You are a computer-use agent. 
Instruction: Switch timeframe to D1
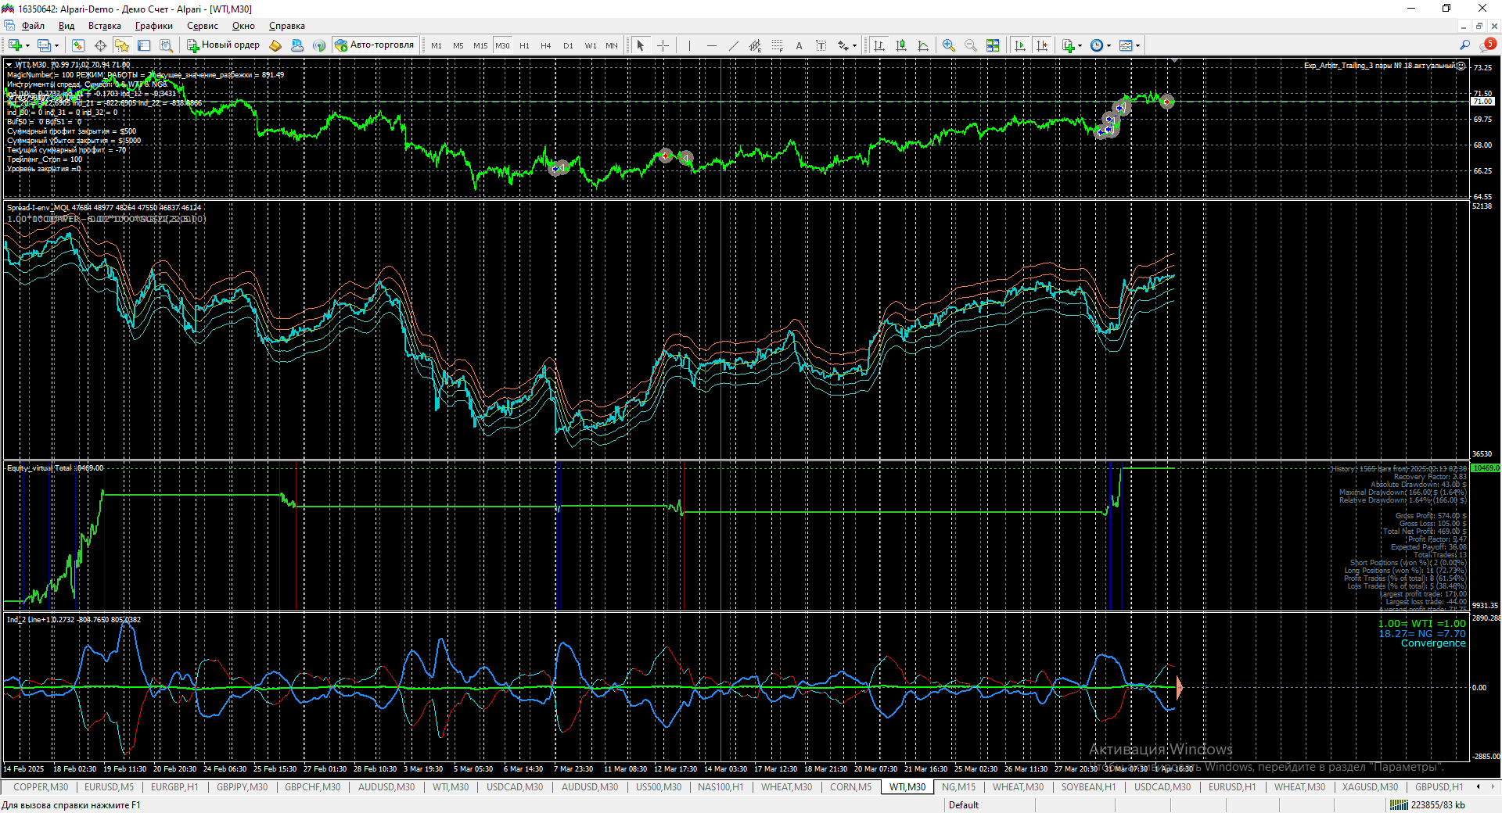click(x=568, y=45)
